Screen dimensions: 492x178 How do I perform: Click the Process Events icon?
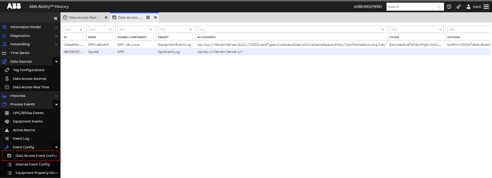[4, 104]
